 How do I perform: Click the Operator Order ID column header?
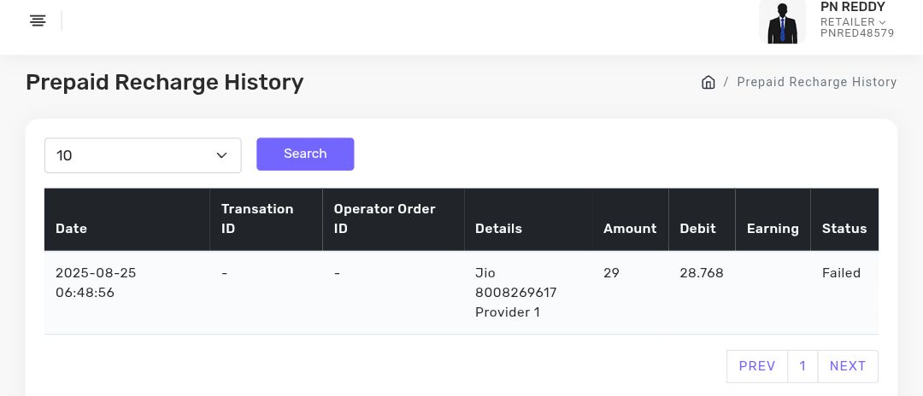(385, 218)
